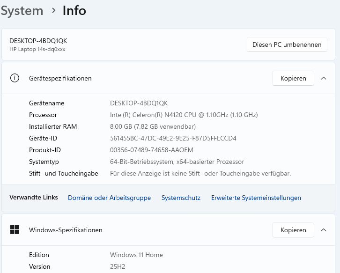Screen dimensions: 340x273
Task: Select the 25H2 version value
Action: [x=118, y=266]
